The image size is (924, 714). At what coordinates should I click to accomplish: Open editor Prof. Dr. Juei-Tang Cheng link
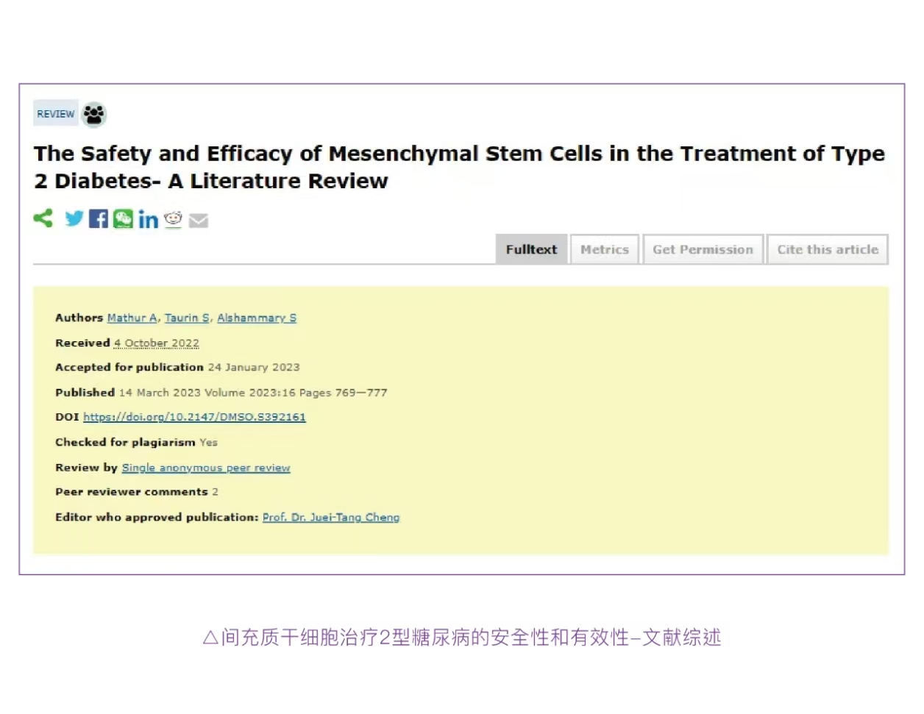tap(331, 517)
